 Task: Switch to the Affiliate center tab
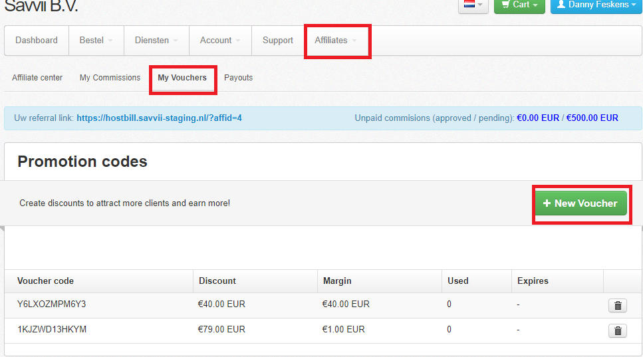click(x=37, y=78)
